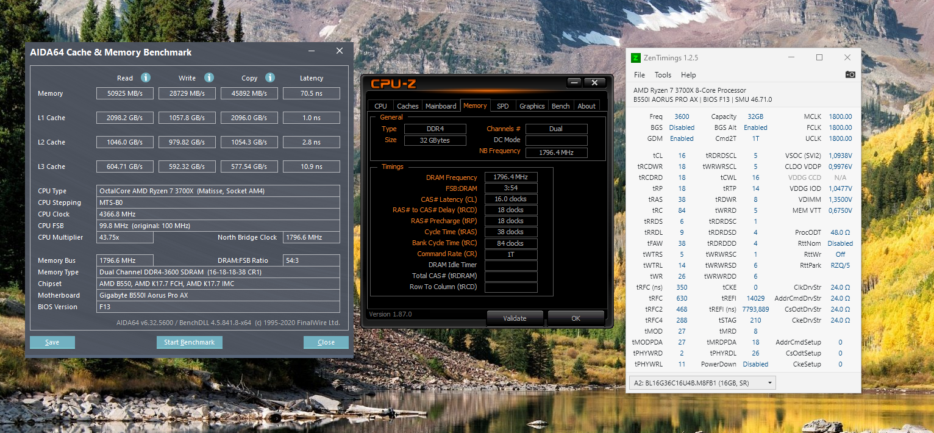Switch to the Mainboard tab in CPU-Z
934x433 pixels.
441,106
